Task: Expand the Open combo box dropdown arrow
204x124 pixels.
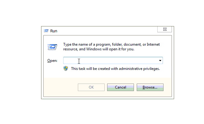Action: click(x=160, y=61)
